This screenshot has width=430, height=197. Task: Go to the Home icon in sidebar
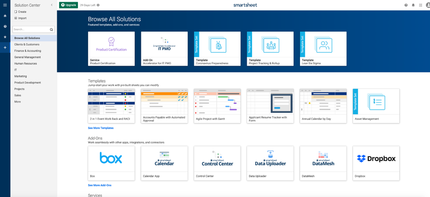pyautogui.click(x=5, y=16)
